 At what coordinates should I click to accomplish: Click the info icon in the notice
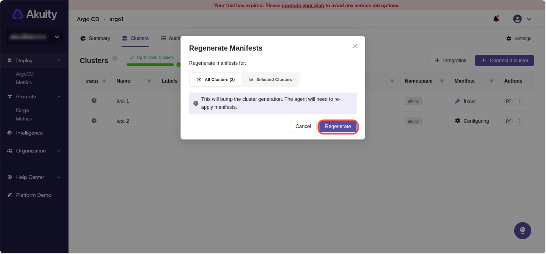(x=196, y=103)
